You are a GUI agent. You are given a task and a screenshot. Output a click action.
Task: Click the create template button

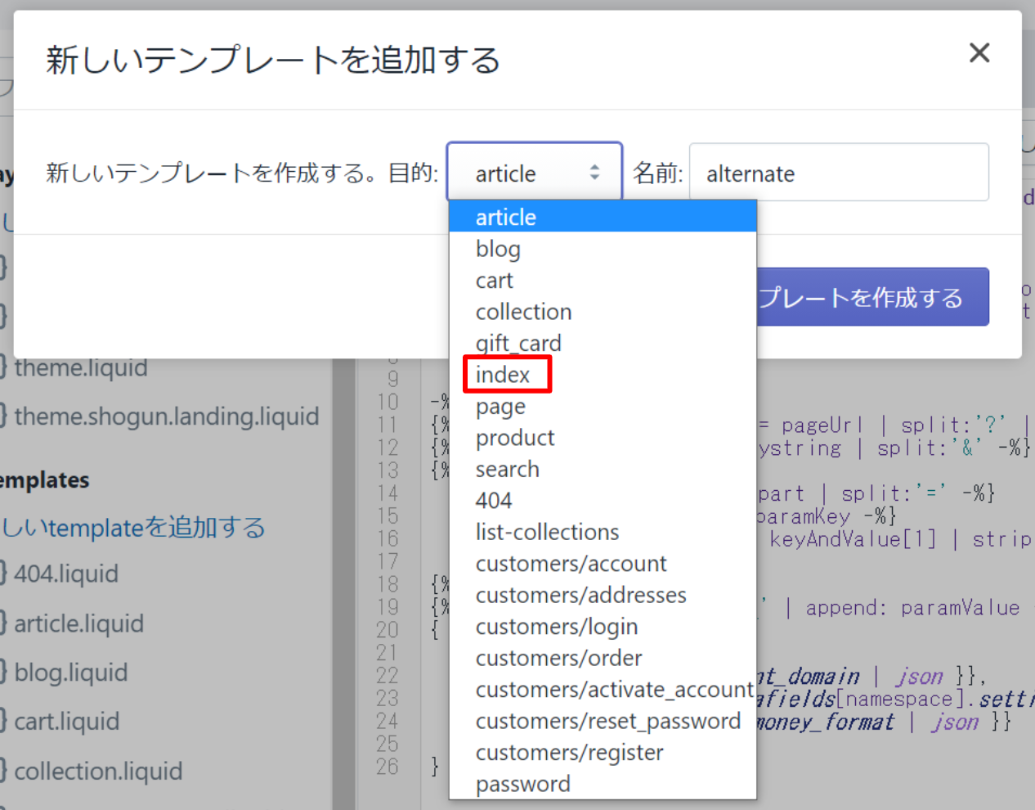pos(872,297)
